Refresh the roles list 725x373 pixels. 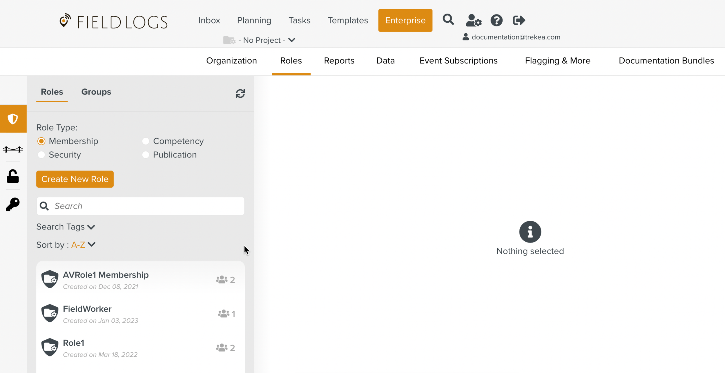(240, 93)
